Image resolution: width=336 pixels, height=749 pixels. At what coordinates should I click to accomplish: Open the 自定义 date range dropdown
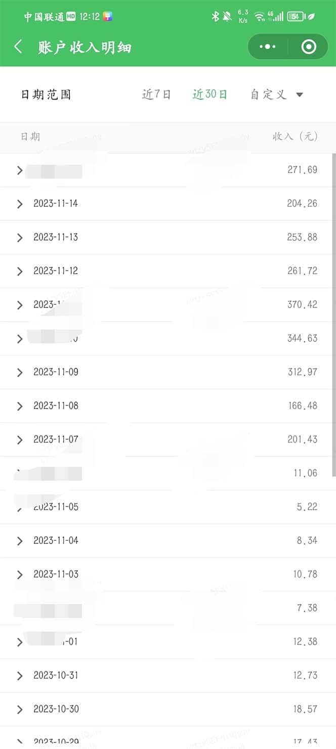pyautogui.click(x=276, y=94)
